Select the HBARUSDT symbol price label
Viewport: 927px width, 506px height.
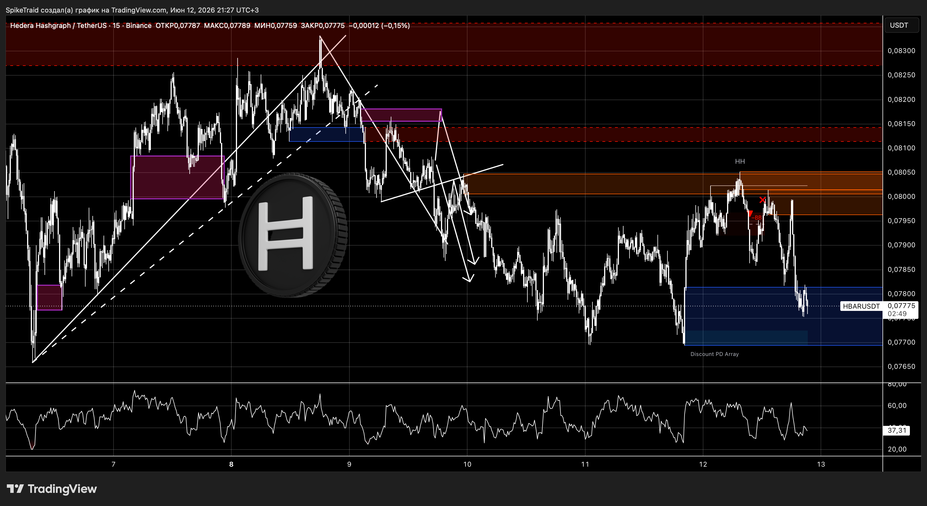pyautogui.click(x=861, y=306)
